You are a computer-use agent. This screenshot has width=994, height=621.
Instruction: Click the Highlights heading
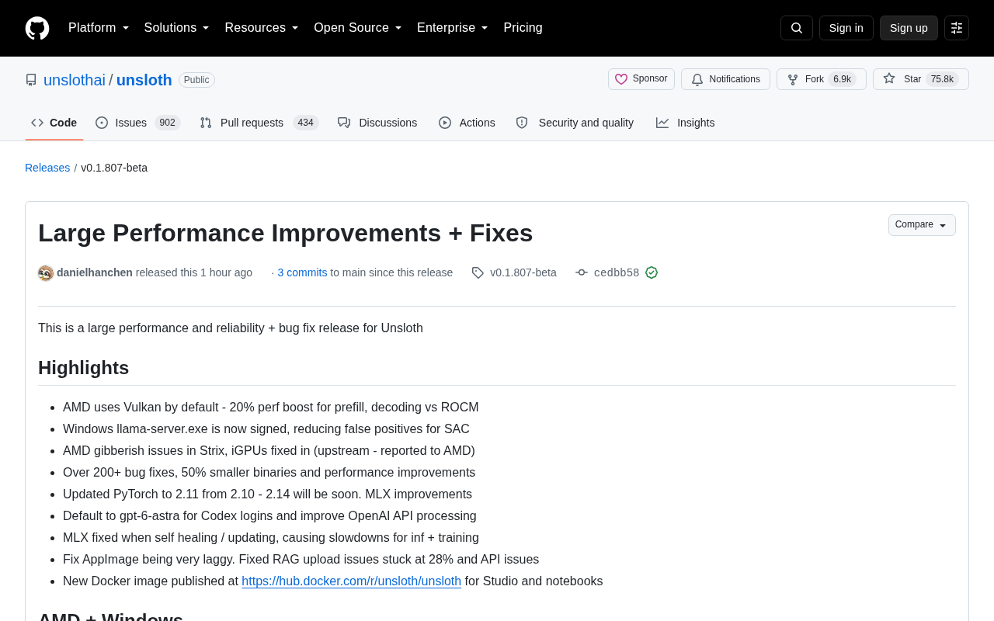(83, 368)
